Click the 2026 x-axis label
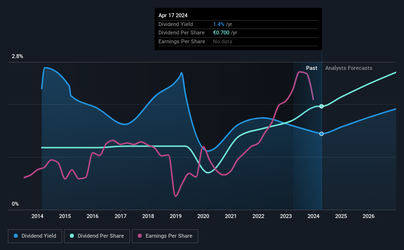Screen dimensions: 404x250 click(x=369, y=216)
